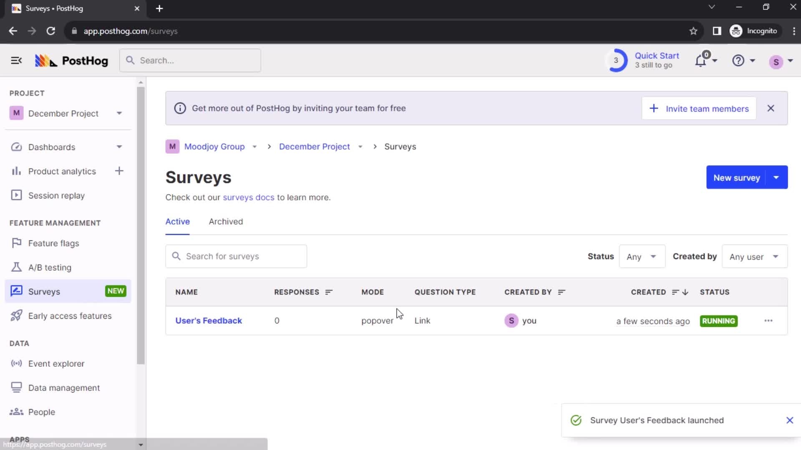Click the Responses column sort icon

click(329, 292)
